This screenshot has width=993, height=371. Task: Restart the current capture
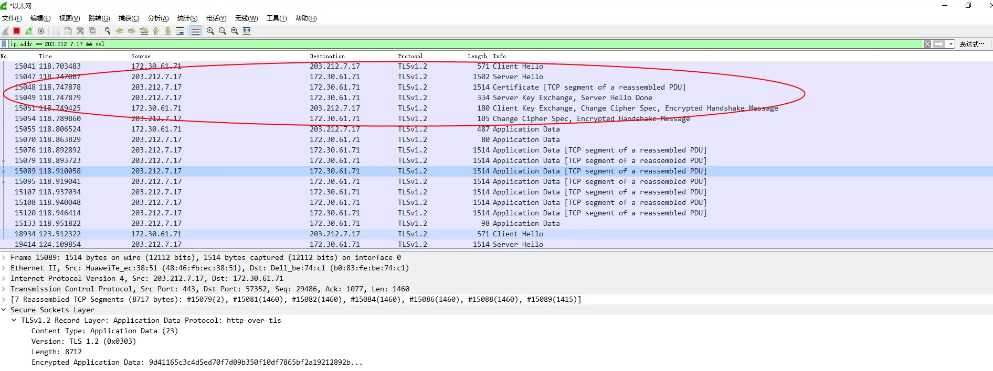[29, 31]
